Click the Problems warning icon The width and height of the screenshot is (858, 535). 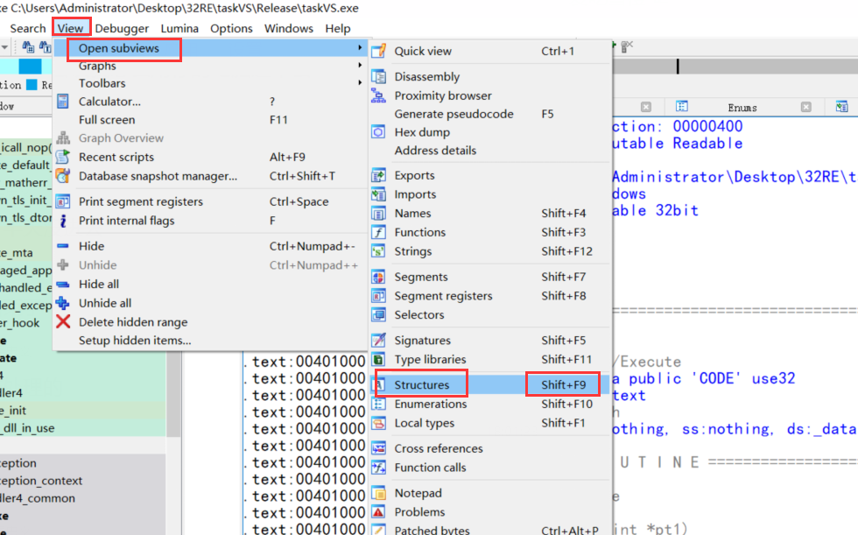[x=378, y=512]
